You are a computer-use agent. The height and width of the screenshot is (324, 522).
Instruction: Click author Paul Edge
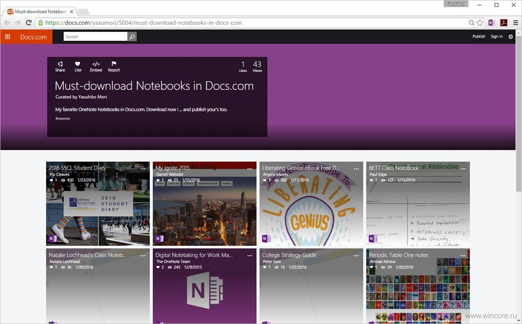click(x=379, y=174)
